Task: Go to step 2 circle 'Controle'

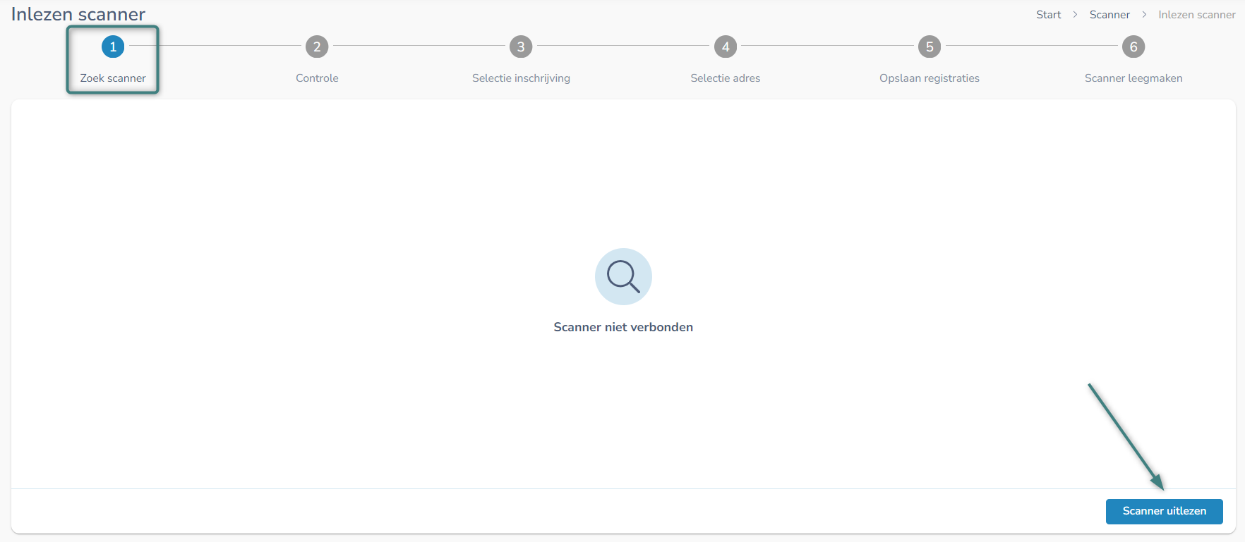Action: point(317,47)
